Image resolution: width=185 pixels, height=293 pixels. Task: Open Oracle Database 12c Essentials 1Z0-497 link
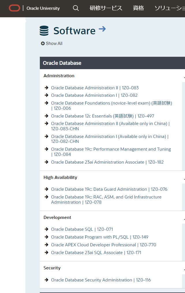coord(102,116)
